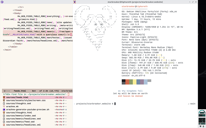Click the red swatch in the terminal palette
Viewport: 206px width, 128px height.
point(127,82)
